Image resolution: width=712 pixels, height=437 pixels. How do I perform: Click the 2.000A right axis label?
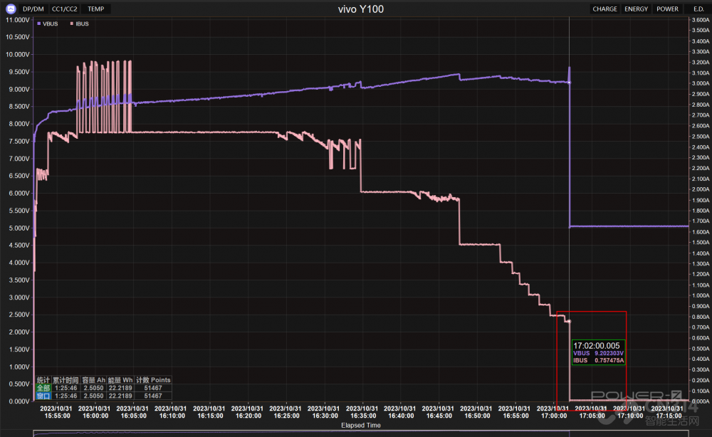click(700, 189)
